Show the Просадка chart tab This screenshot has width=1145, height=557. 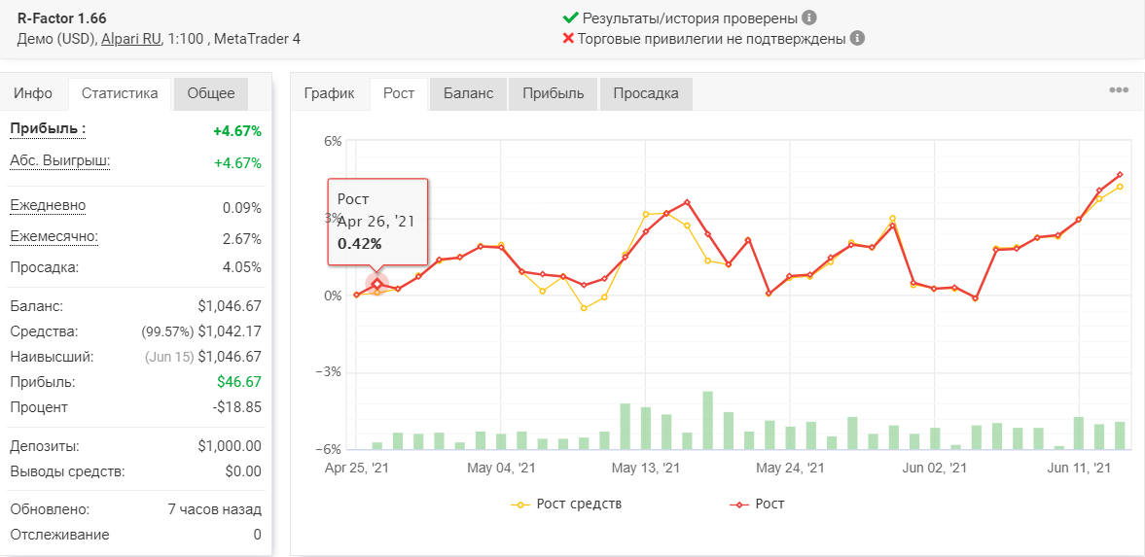pos(646,93)
